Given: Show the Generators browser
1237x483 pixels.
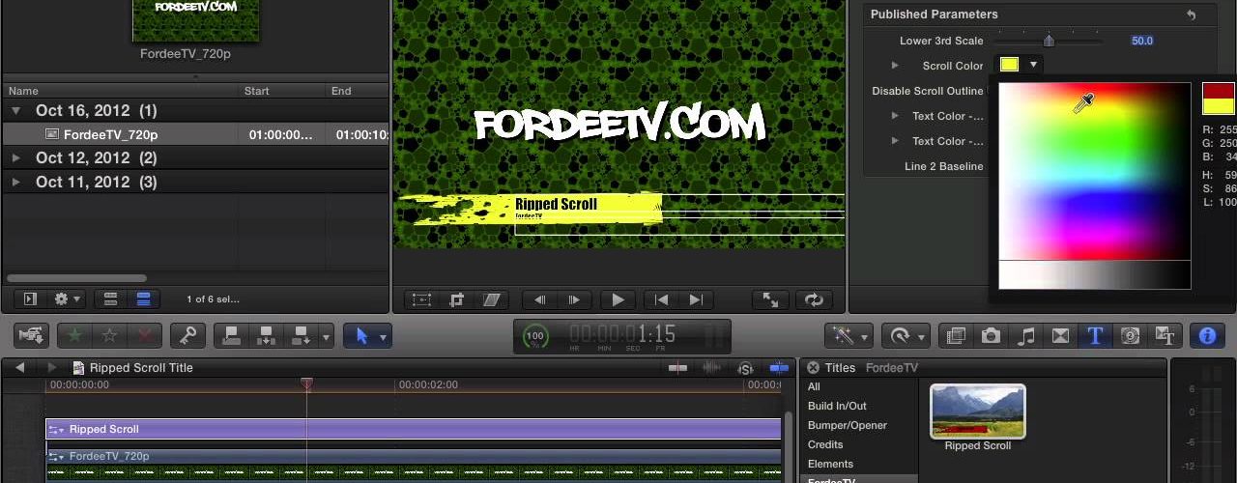Looking at the screenshot, I should pos(1130,336).
